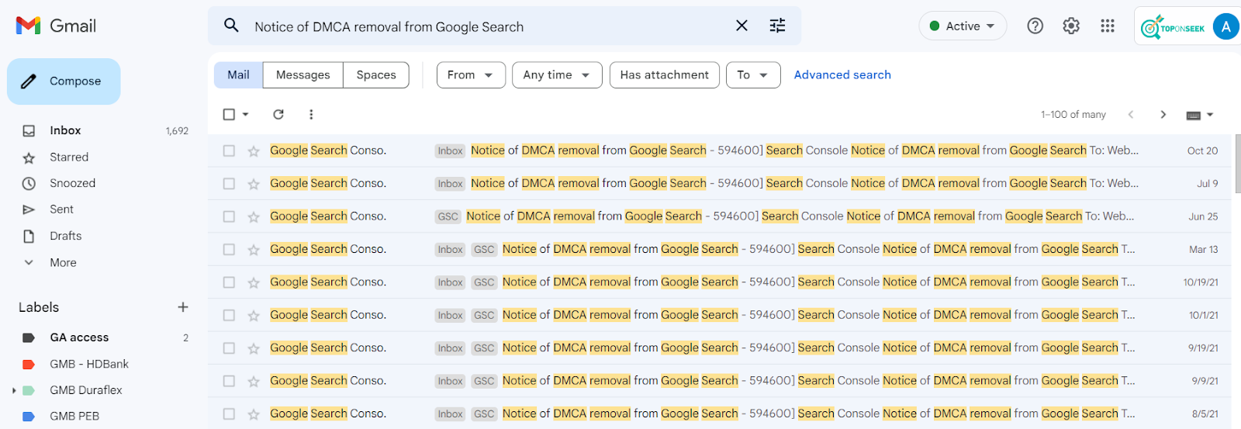1241x429 pixels.
Task: Open the GA access label
Action: [x=79, y=337]
